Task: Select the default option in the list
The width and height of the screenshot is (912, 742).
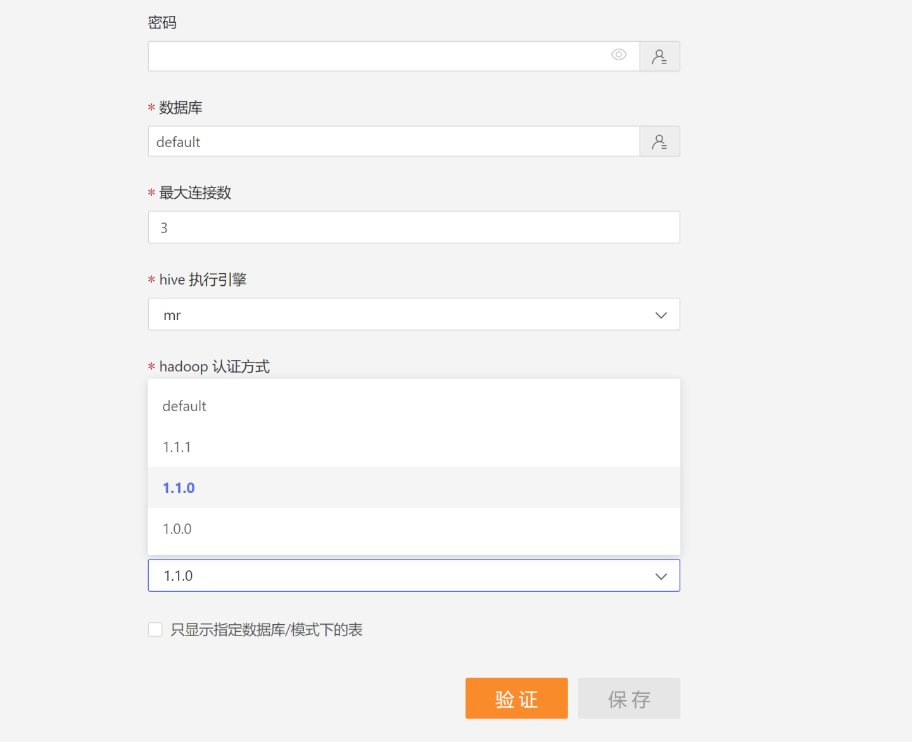Action: [184, 406]
